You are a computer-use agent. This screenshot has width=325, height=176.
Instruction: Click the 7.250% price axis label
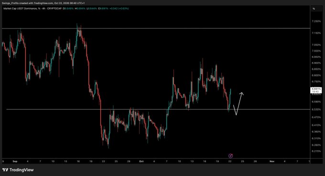coord(316,21)
